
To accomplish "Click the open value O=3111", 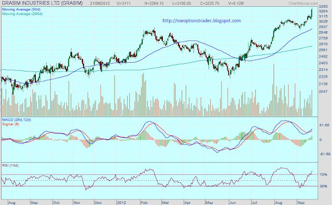I will pyautogui.click(x=123, y=3).
